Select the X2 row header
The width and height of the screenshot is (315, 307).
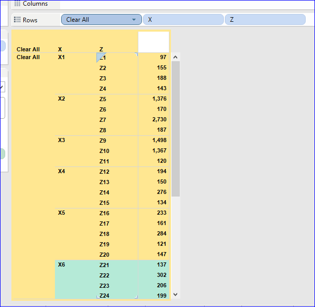[x=62, y=99]
